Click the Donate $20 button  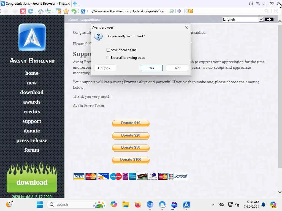point(131,136)
